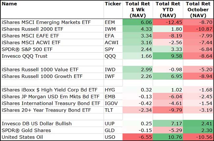The image size is (214, 141).
Task: Click the green 6.06 weekly return cell
Action: click(138, 22)
